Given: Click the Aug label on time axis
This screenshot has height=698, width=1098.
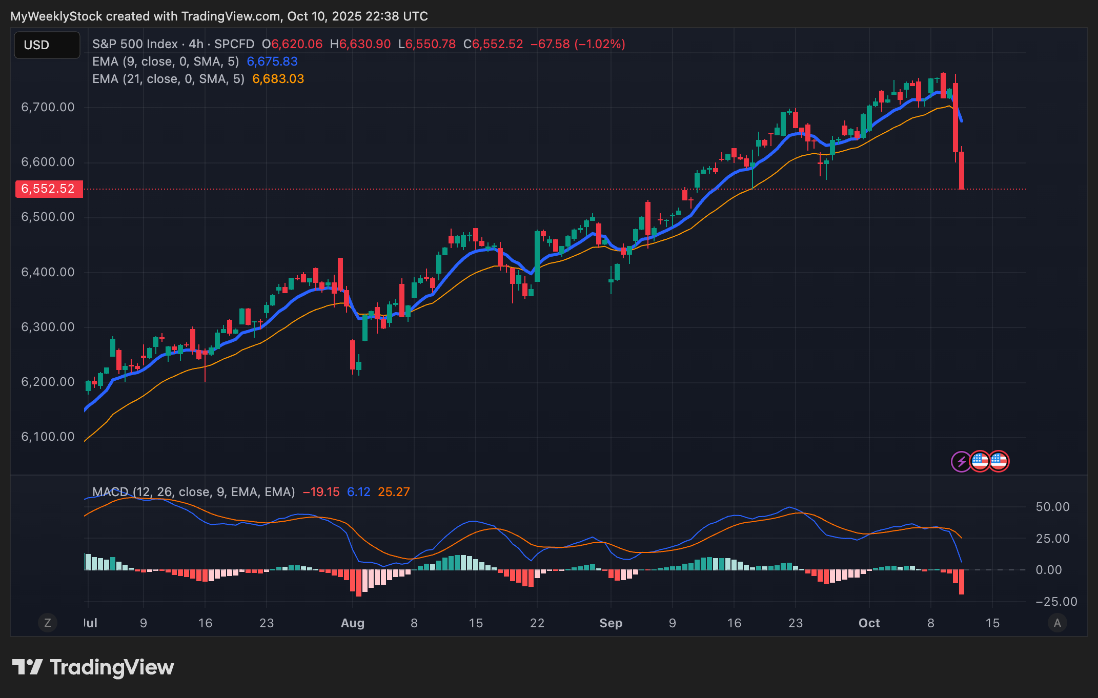Looking at the screenshot, I should tap(353, 623).
